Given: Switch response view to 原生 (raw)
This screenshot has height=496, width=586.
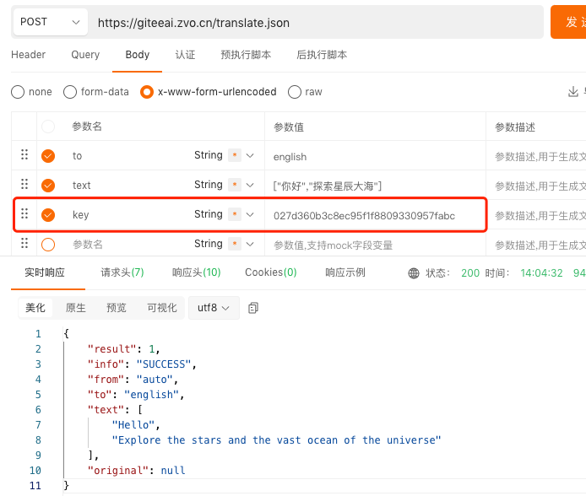Looking at the screenshot, I should pos(76,308).
